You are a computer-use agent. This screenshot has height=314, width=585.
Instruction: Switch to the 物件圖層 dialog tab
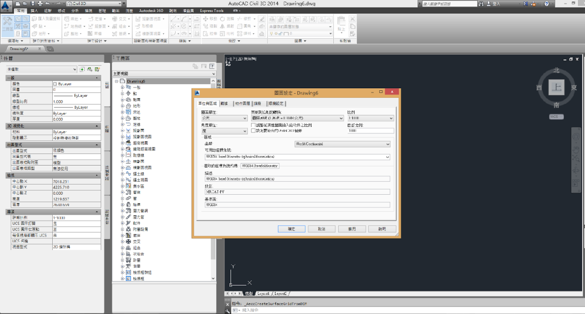[242, 104]
